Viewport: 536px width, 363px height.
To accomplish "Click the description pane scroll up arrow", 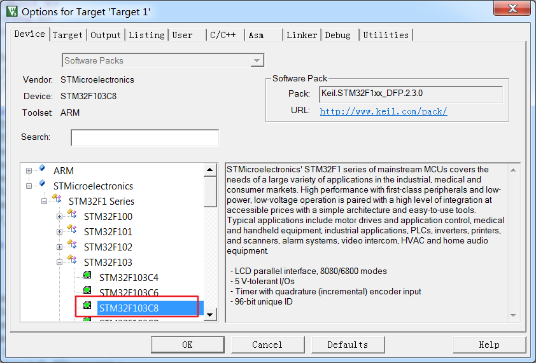I will pyautogui.click(x=513, y=170).
